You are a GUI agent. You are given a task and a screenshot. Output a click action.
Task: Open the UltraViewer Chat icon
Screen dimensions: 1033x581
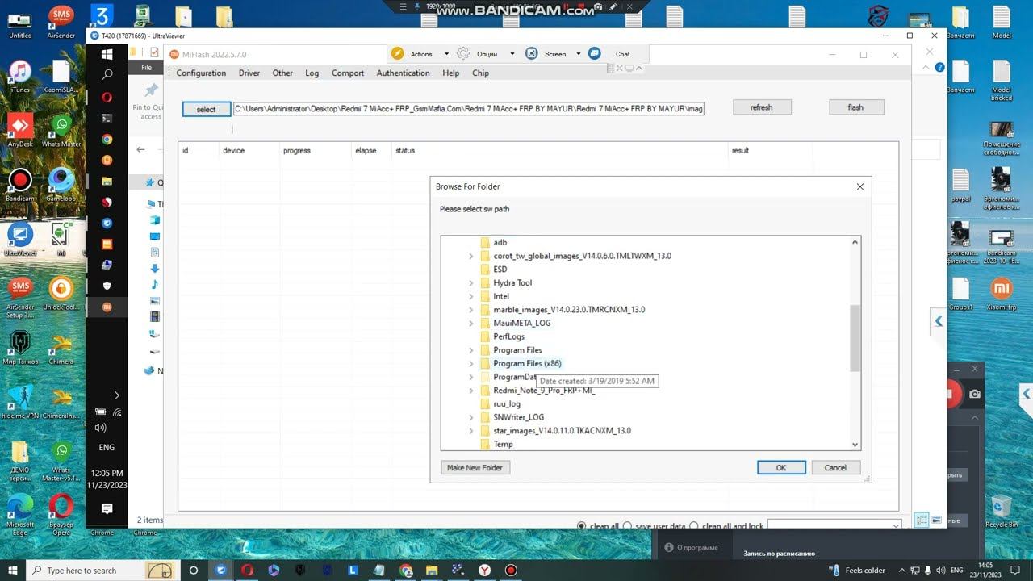tap(595, 54)
